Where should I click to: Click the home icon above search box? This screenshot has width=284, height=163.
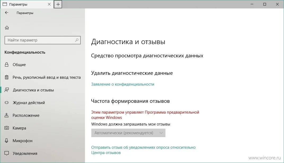(7, 27)
